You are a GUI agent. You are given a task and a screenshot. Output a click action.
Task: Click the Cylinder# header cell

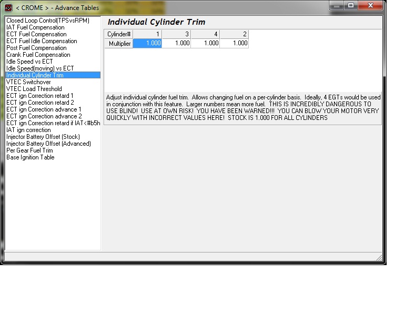pyautogui.click(x=119, y=34)
